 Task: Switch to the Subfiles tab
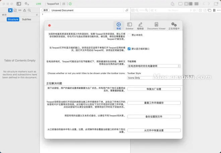(27, 19)
